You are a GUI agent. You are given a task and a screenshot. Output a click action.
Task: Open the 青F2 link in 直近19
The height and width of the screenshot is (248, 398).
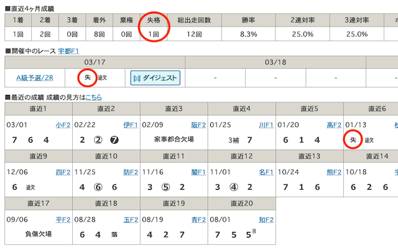(198, 219)
